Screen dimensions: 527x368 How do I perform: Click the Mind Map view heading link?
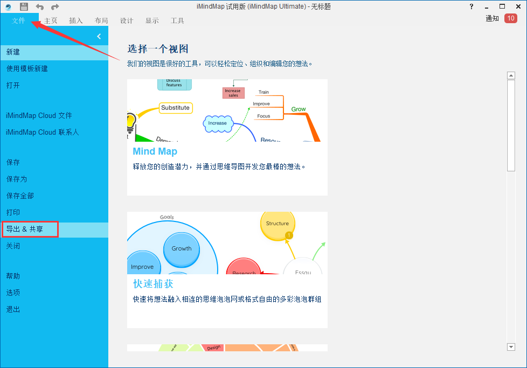[x=155, y=151]
